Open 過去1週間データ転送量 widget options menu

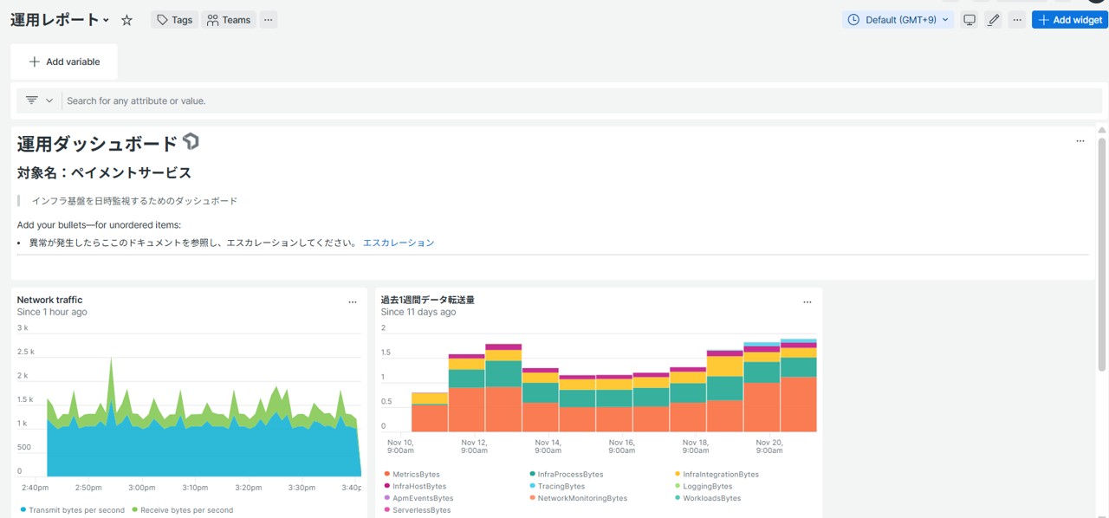807,302
